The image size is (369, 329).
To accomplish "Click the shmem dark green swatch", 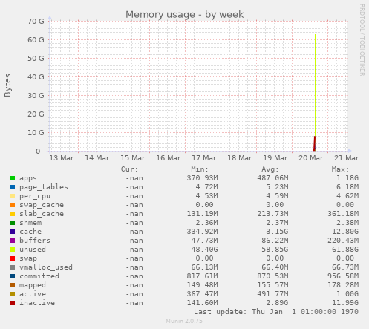I will (13, 223).
